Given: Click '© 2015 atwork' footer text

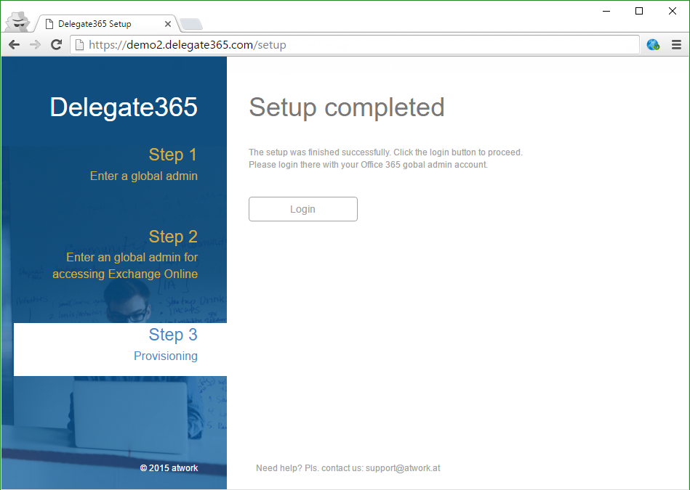Looking at the screenshot, I should point(169,468).
